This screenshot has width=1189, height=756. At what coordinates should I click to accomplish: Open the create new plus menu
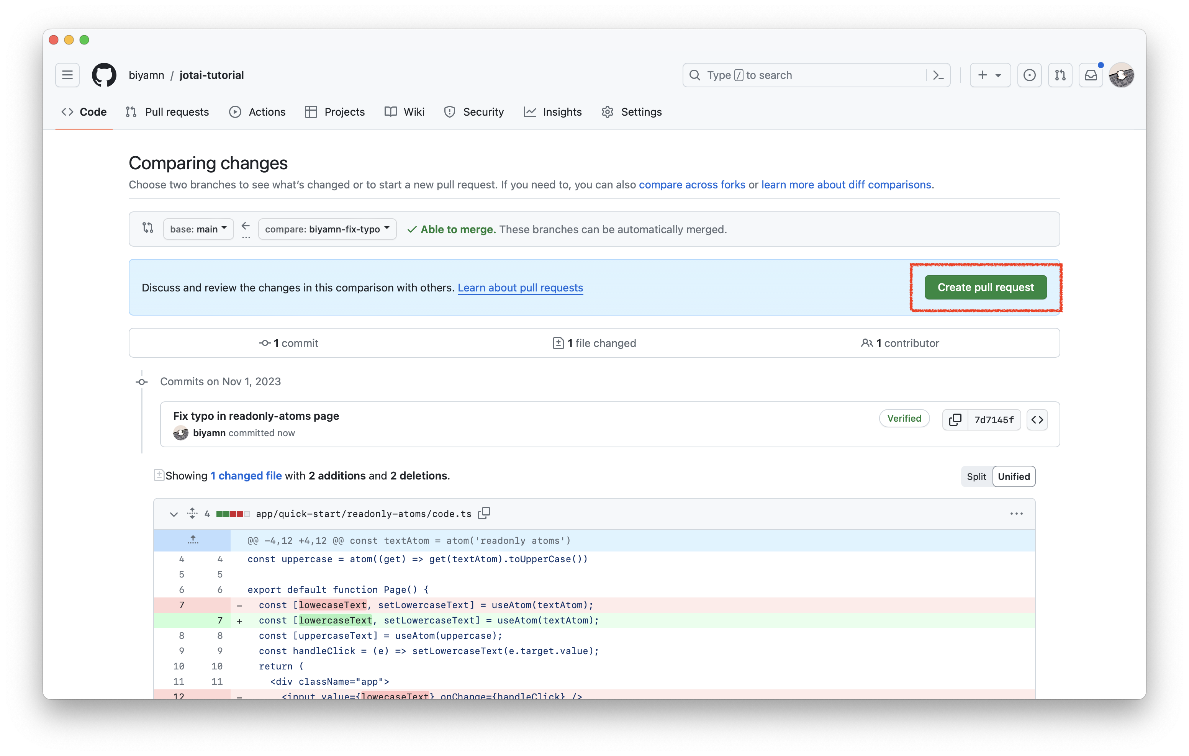[990, 75]
